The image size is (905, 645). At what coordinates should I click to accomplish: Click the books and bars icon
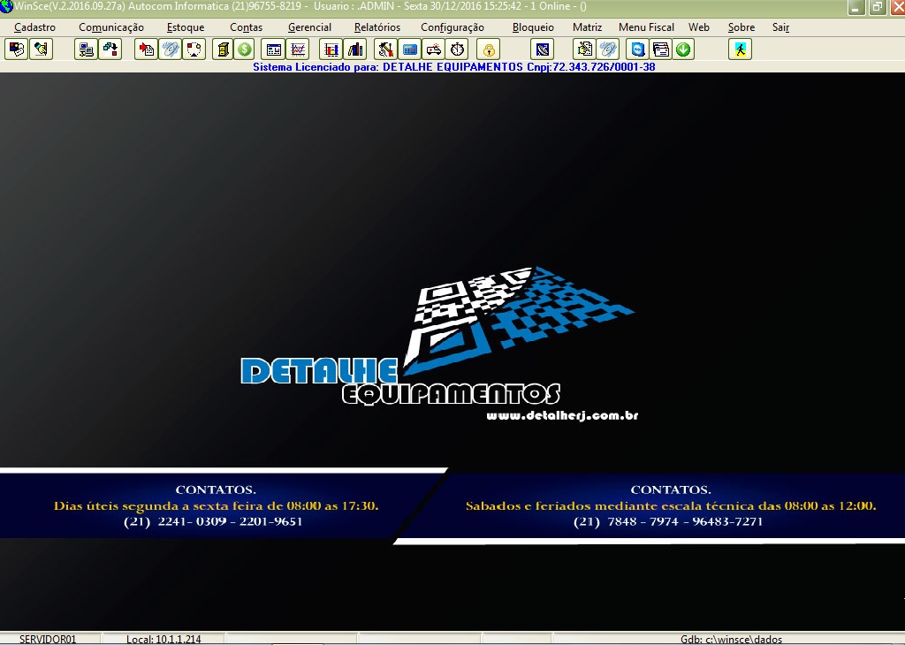click(355, 49)
